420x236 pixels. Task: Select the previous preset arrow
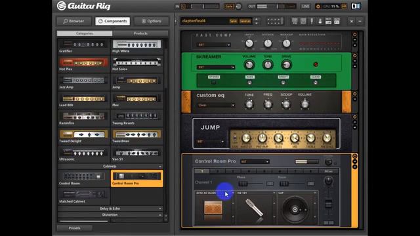(x=257, y=19)
